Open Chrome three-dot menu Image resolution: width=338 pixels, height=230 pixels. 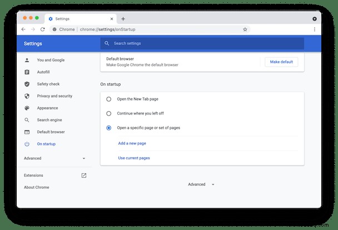click(x=315, y=29)
